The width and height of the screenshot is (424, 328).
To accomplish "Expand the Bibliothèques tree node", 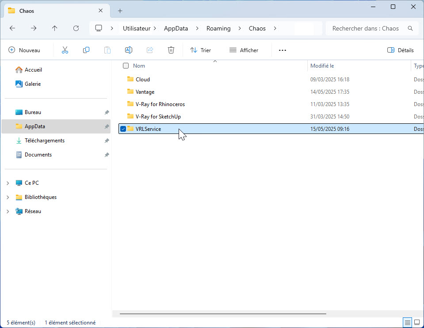I will point(8,197).
